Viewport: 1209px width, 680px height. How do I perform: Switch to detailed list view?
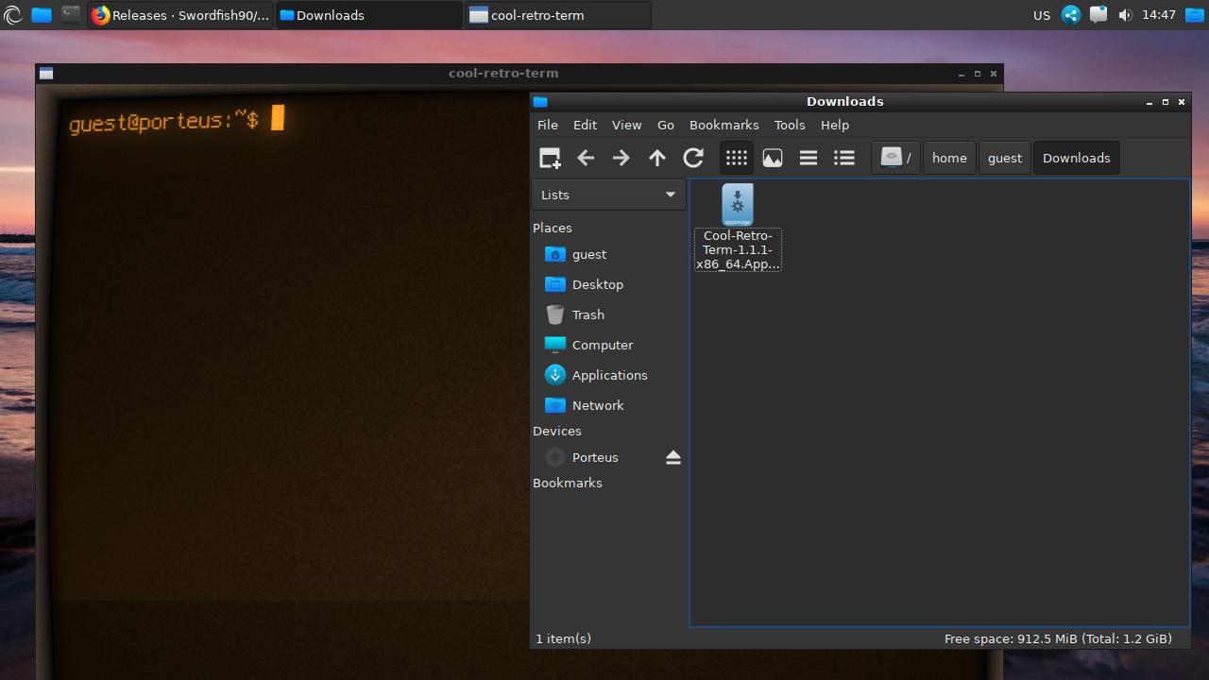pos(844,159)
